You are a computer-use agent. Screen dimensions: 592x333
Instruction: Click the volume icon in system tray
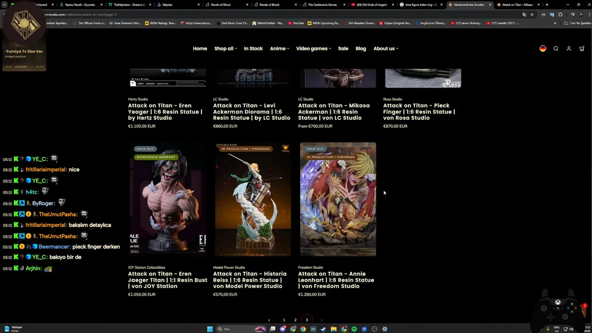(571, 329)
